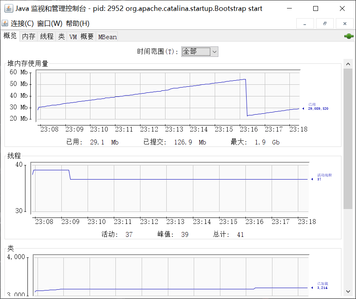Close the main JConsole window
356x299 pixels.
(342, 8)
